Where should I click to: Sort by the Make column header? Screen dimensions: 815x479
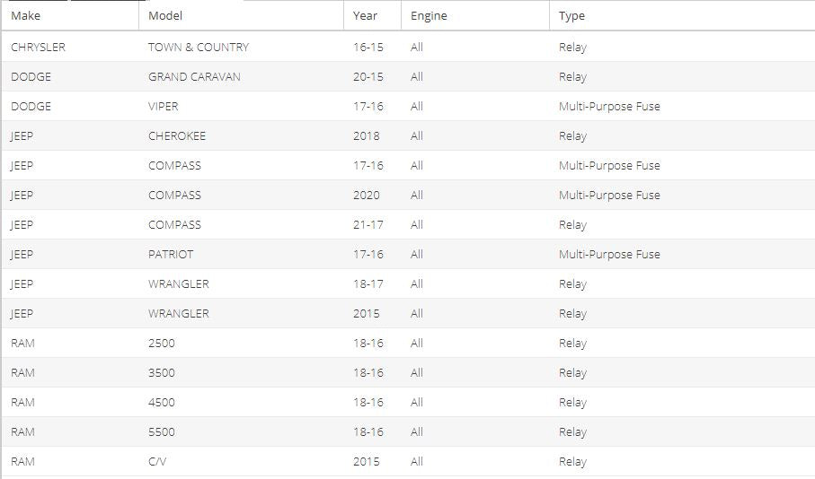point(70,15)
